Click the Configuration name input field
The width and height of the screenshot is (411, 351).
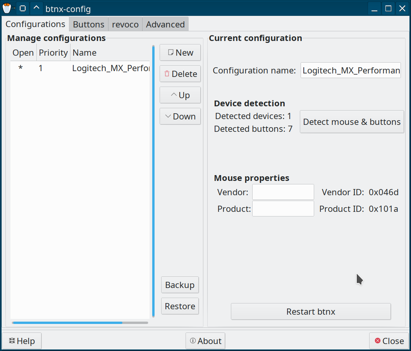(x=351, y=70)
